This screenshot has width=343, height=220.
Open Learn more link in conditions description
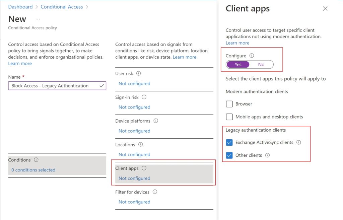185,57
